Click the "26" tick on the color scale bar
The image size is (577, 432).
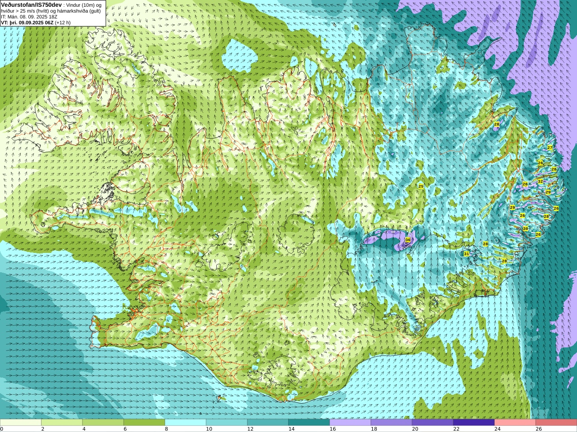click(539, 429)
